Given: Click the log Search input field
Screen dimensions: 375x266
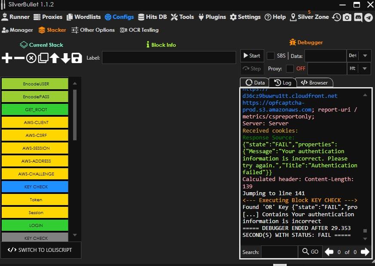Looking at the screenshot, I should coord(279,252).
